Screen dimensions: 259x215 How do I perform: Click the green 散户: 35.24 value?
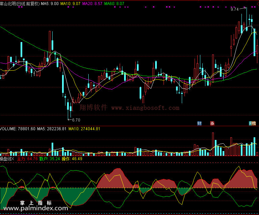pos(50,159)
